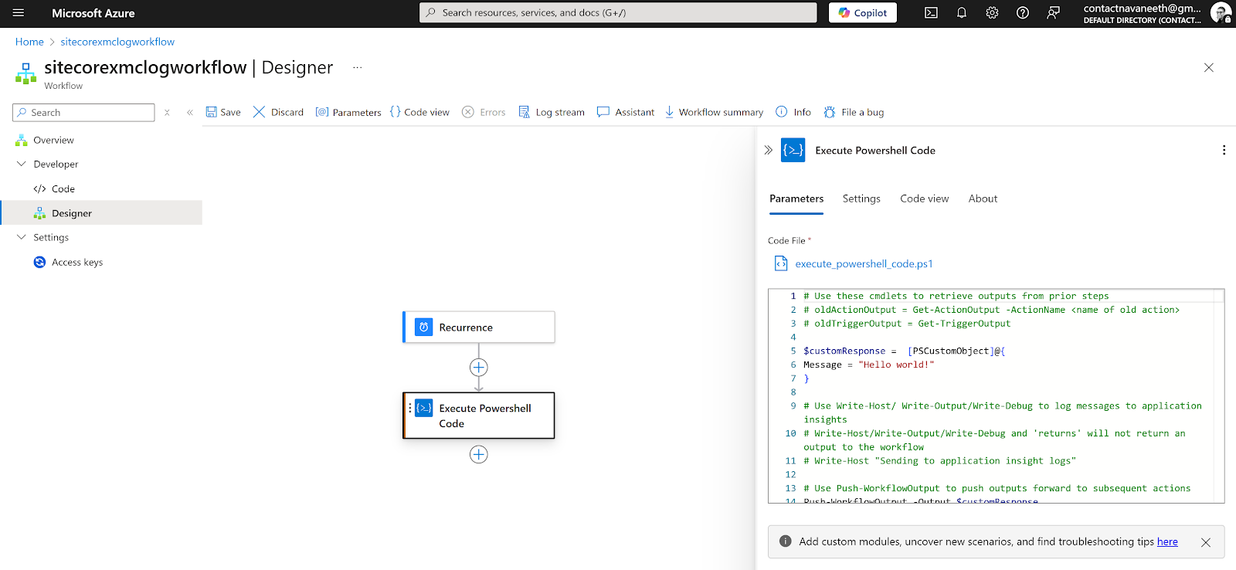Save the workflow
This screenshot has width=1236, height=570.
click(x=223, y=112)
